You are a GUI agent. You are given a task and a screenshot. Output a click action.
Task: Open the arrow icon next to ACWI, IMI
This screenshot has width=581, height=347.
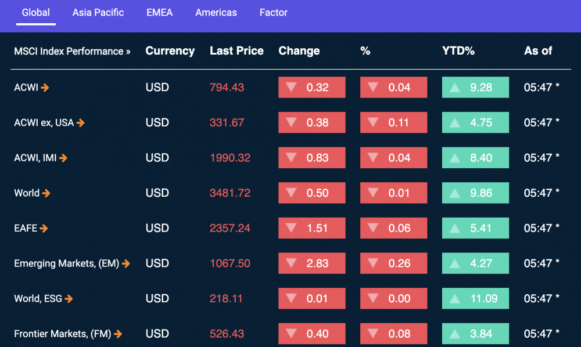[63, 158]
